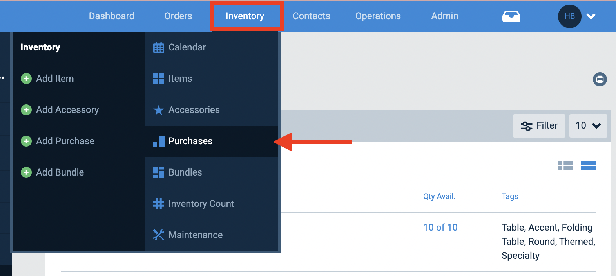The width and height of the screenshot is (616, 276).
Task: Click the print icon
Action: coord(600,79)
